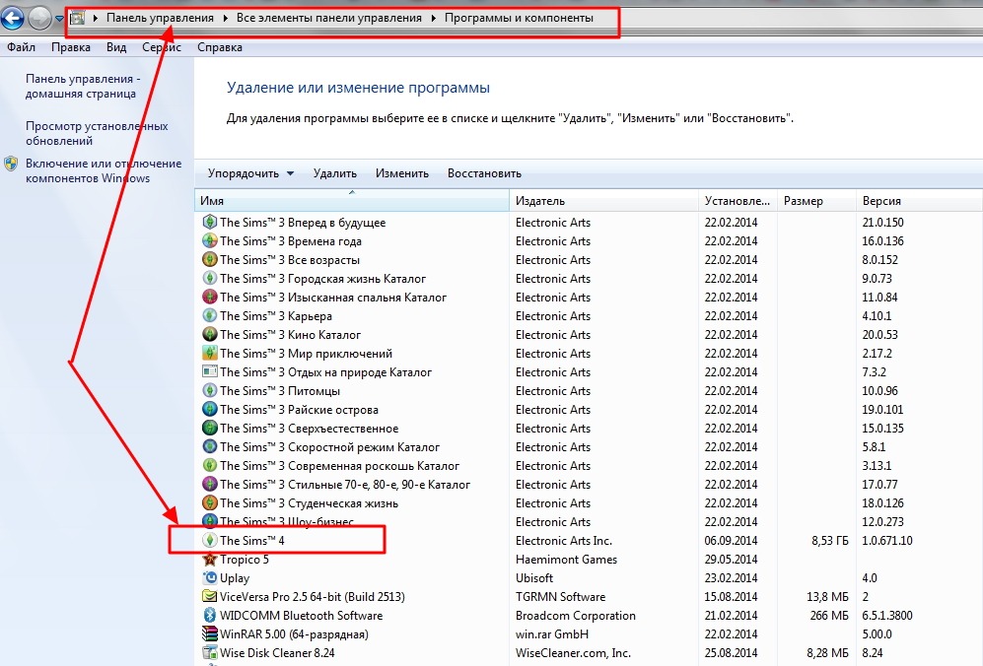Viewport: 983px width, 666px height.
Task: Click the icon of 'The Sims 3 Питомцы'
Action: point(209,390)
